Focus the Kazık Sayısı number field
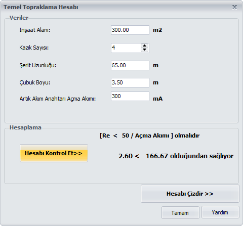The width and height of the screenshot is (243, 226). [x=126, y=48]
